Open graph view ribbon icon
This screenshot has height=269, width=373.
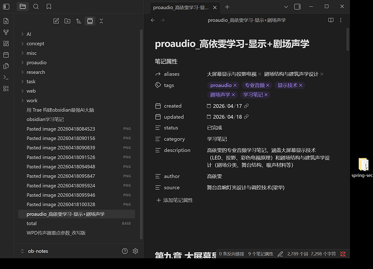coord(6,32)
